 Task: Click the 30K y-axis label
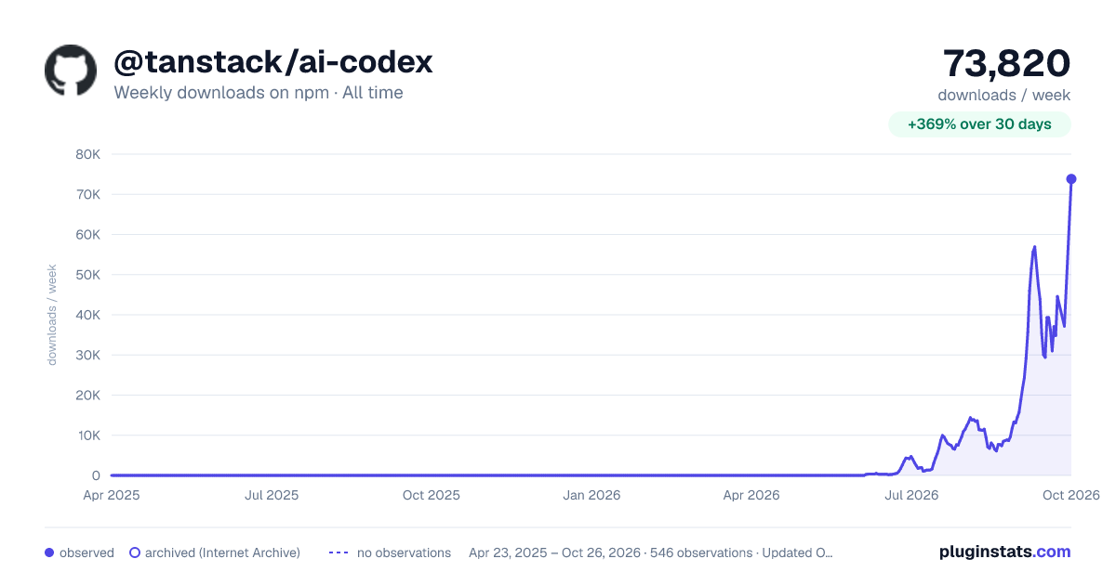(x=87, y=355)
